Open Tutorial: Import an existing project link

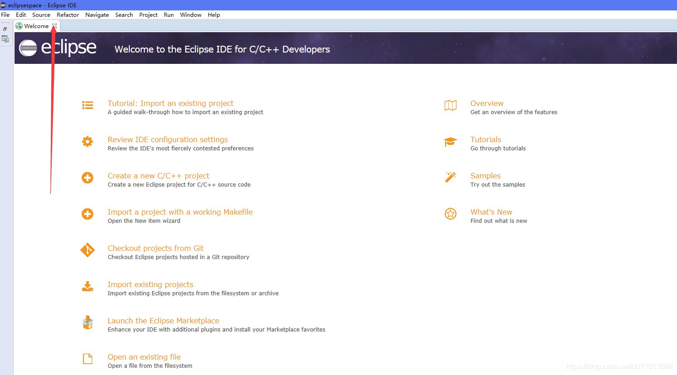pyautogui.click(x=171, y=103)
